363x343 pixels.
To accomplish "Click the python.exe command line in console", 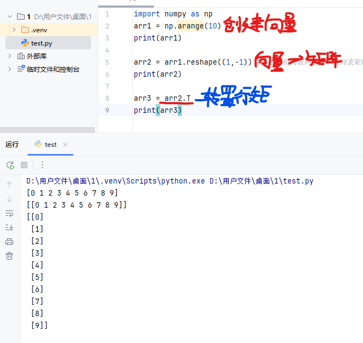I will pos(169,181).
